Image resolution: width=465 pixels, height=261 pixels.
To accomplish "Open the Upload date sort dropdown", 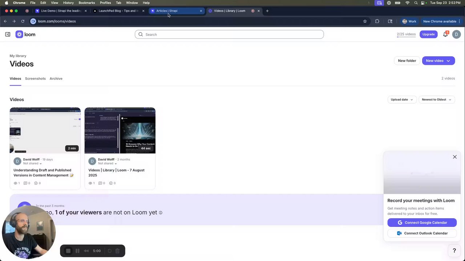I will coord(402,100).
